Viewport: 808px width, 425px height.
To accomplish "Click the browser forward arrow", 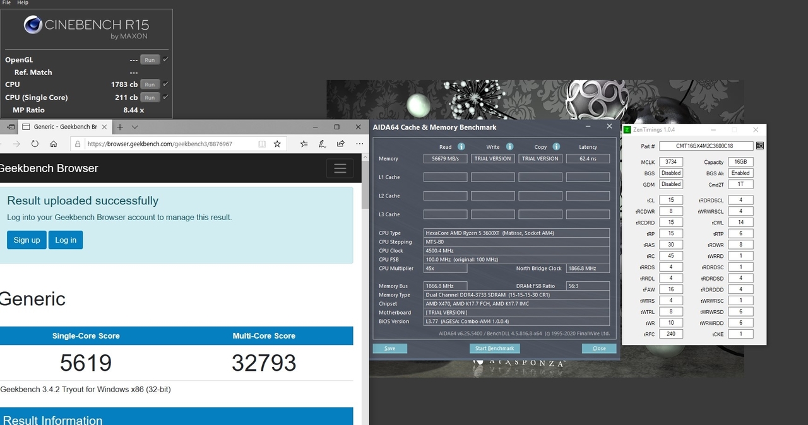I will 16,144.
